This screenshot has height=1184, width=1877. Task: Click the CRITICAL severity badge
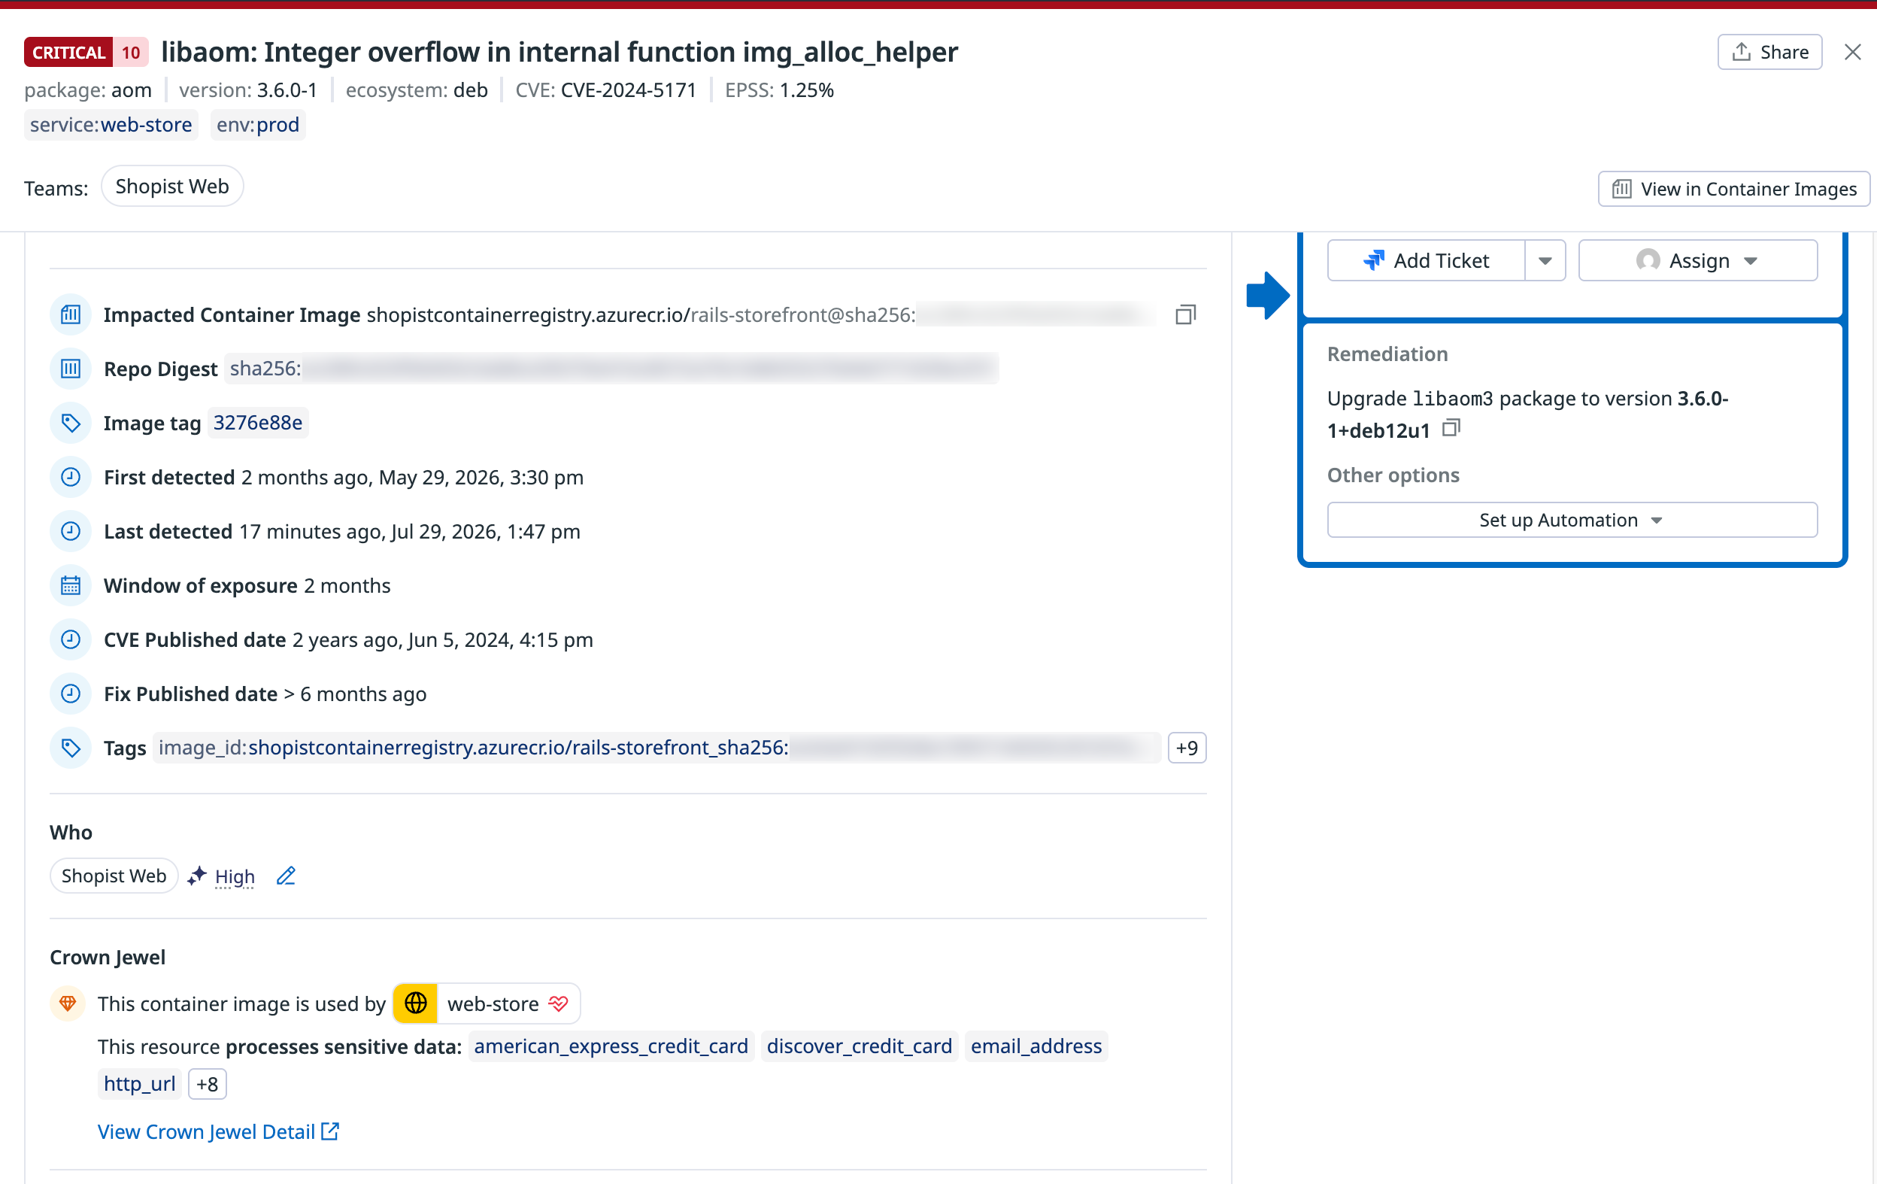[68, 52]
